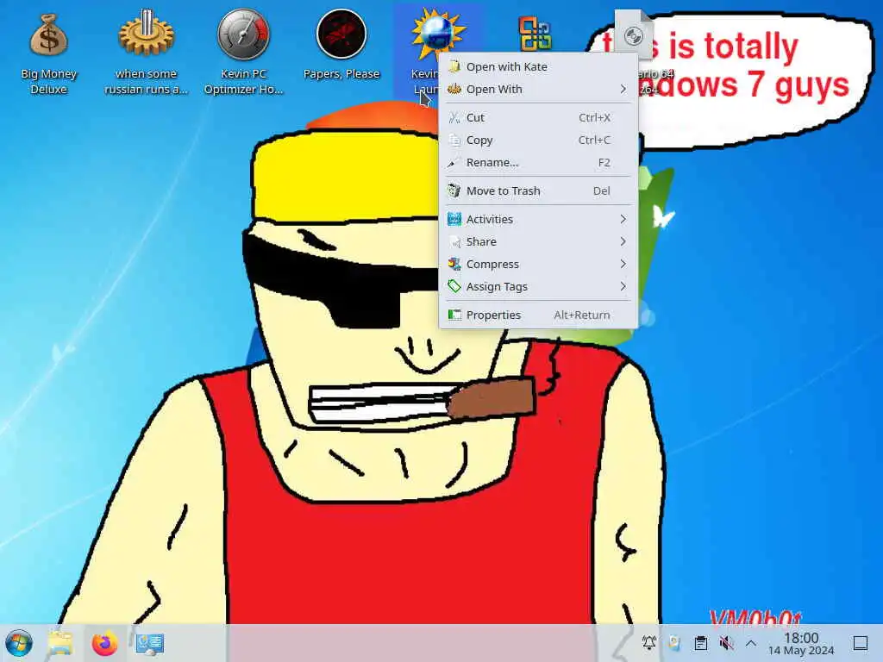Choose Rename... in context menu
883x662 pixels.
(538, 162)
